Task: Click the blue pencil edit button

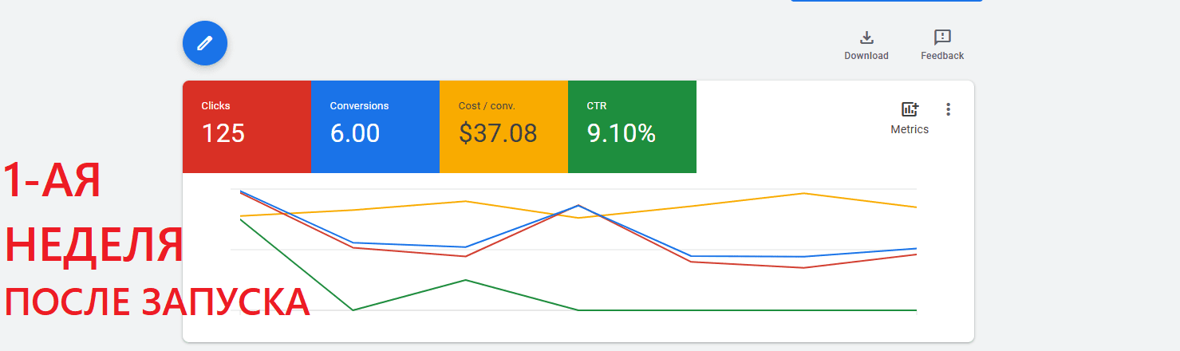Action: pyautogui.click(x=205, y=43)
